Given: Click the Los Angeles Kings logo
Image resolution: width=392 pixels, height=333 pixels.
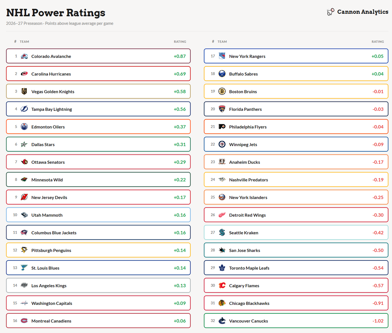Looking at the screenshot, I should (x=24, y=286).
